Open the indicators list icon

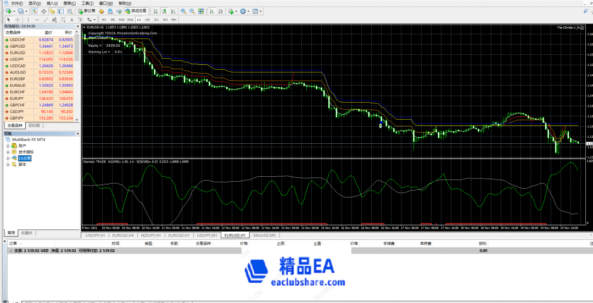point(231,12)
